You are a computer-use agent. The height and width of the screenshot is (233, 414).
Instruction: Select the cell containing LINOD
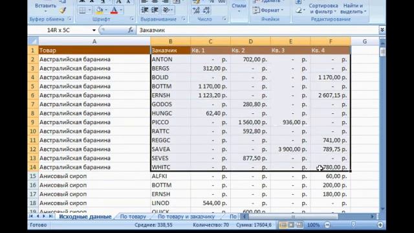(x=170, y=203)
